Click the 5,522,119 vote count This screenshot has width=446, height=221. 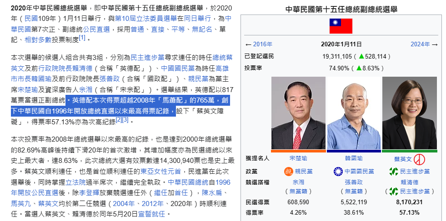[354, 202]
